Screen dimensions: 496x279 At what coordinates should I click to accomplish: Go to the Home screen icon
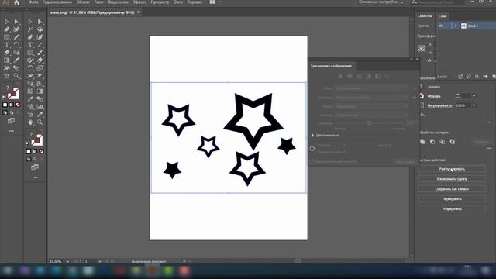[16, 2]
